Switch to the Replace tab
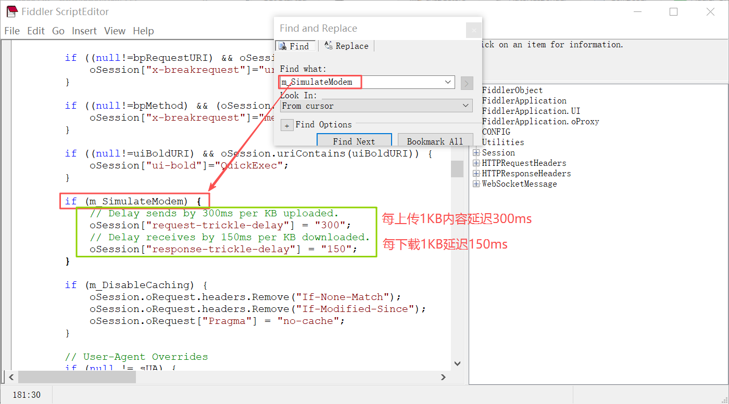 point(346,46)
